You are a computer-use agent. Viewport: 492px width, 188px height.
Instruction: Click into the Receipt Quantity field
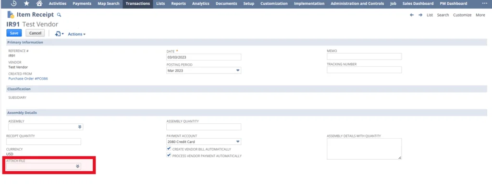pos(44,141)
